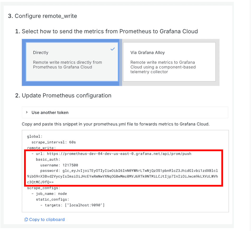The width and height of the screenshot is (251, 231).
Task: Click the Configure remote_write heading
Action: tap(46, 16)
